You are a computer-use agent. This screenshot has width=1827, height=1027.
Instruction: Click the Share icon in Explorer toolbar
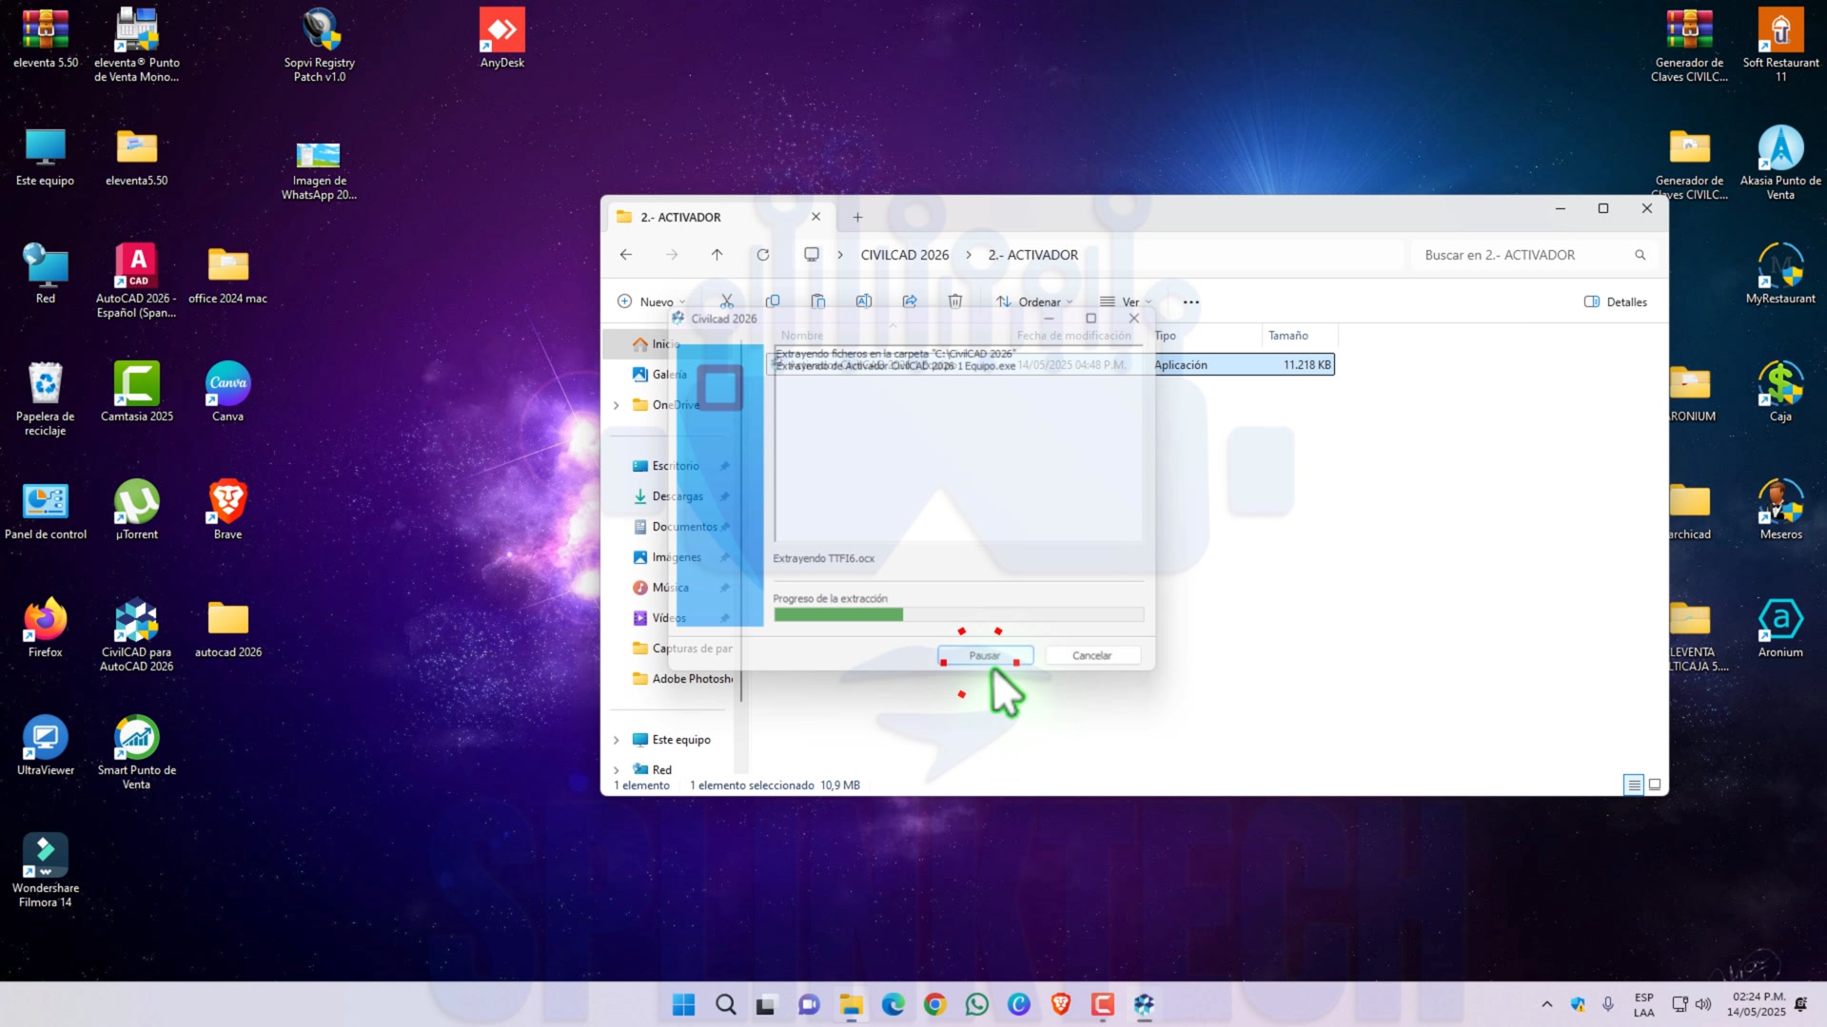[x=910, y=301]
